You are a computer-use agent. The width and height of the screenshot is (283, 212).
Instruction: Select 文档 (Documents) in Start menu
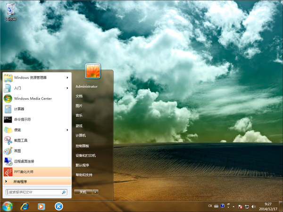click(x=79, y=96)
